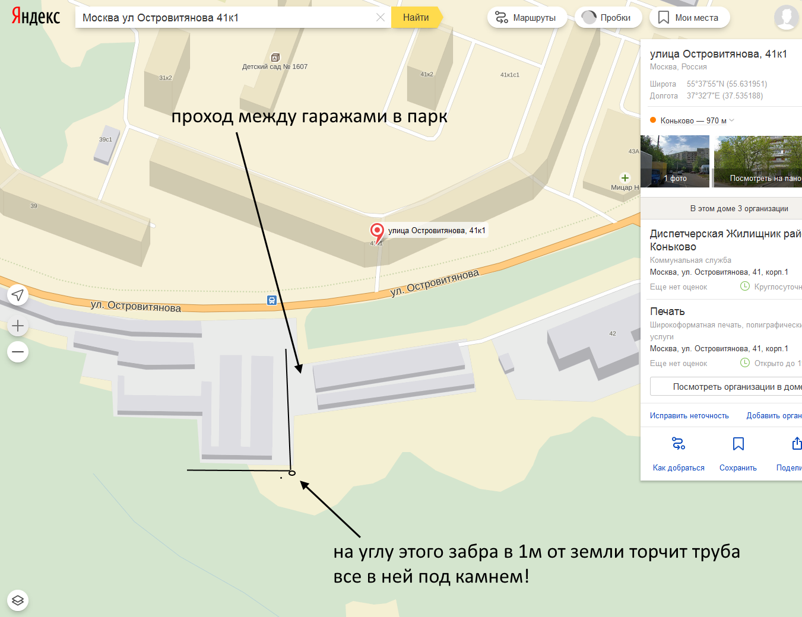Open the map layers switcher
Screen dimensions: 802x617
click(x=18, y=600)
